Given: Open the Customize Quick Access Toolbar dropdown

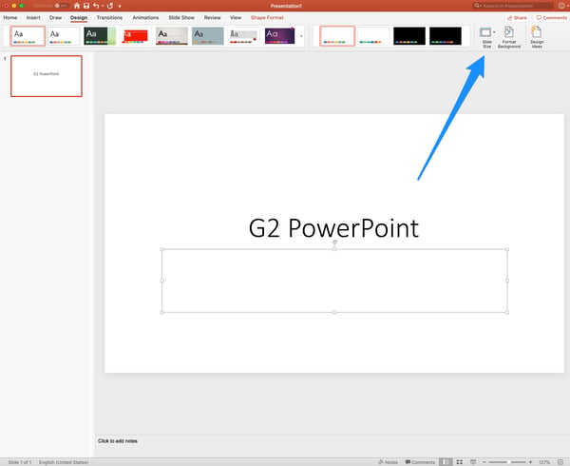Looking at the screenshot, I should [120, 6].
